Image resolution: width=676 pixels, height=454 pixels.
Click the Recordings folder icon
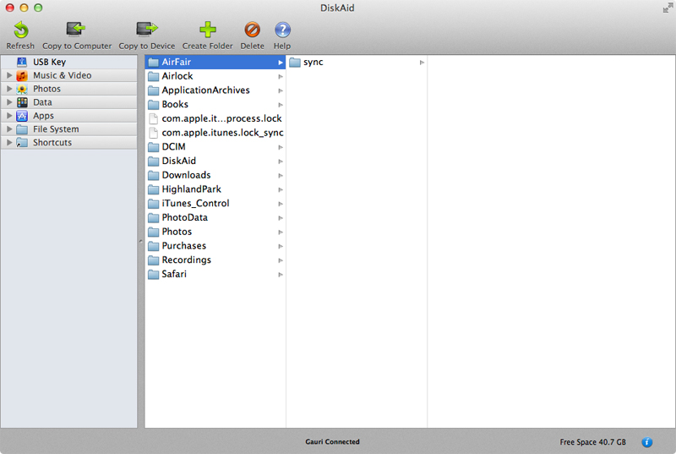tap(153, 260)
